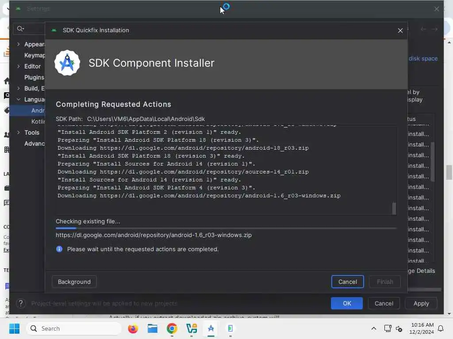Close the SDK Quickfix Installation dialog

pos(400,30)
